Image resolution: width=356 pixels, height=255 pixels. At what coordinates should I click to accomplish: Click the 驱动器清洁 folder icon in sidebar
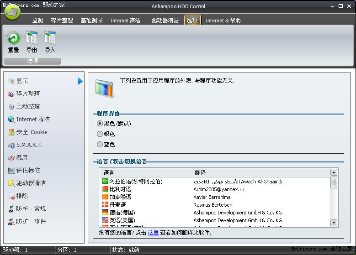pos(11,183)
